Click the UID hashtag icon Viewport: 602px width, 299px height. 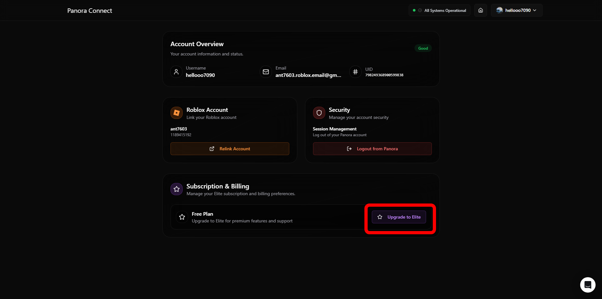[355, 72]
